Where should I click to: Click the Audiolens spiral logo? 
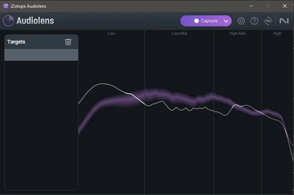(8, 20)
